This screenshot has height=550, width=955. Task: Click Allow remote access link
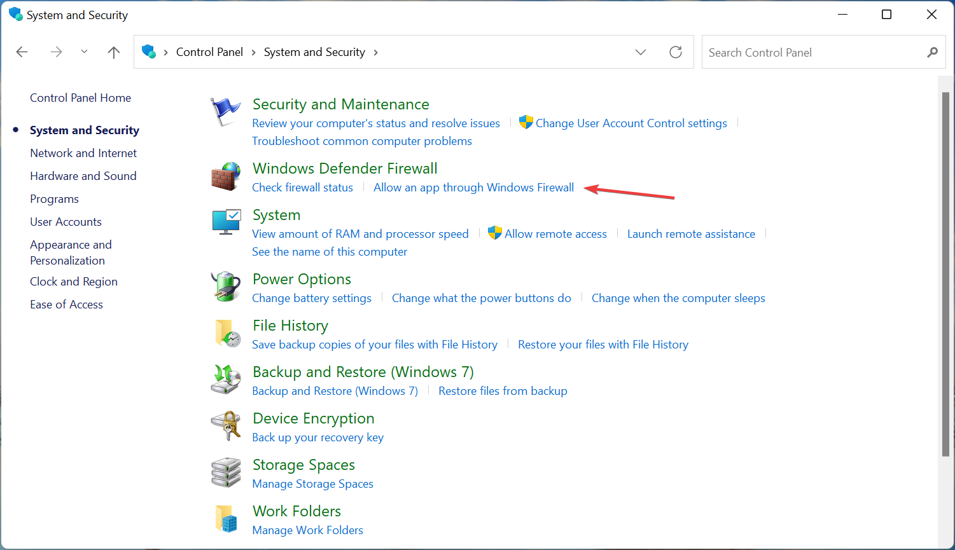tap(555, 234)
